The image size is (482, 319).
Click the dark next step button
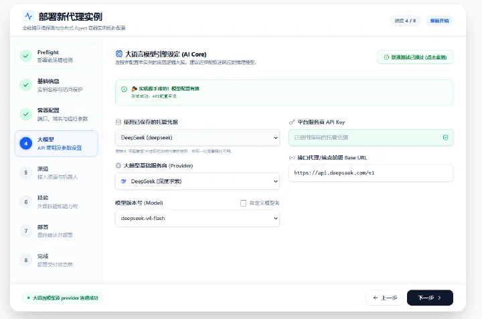click(x=430, y=298)
